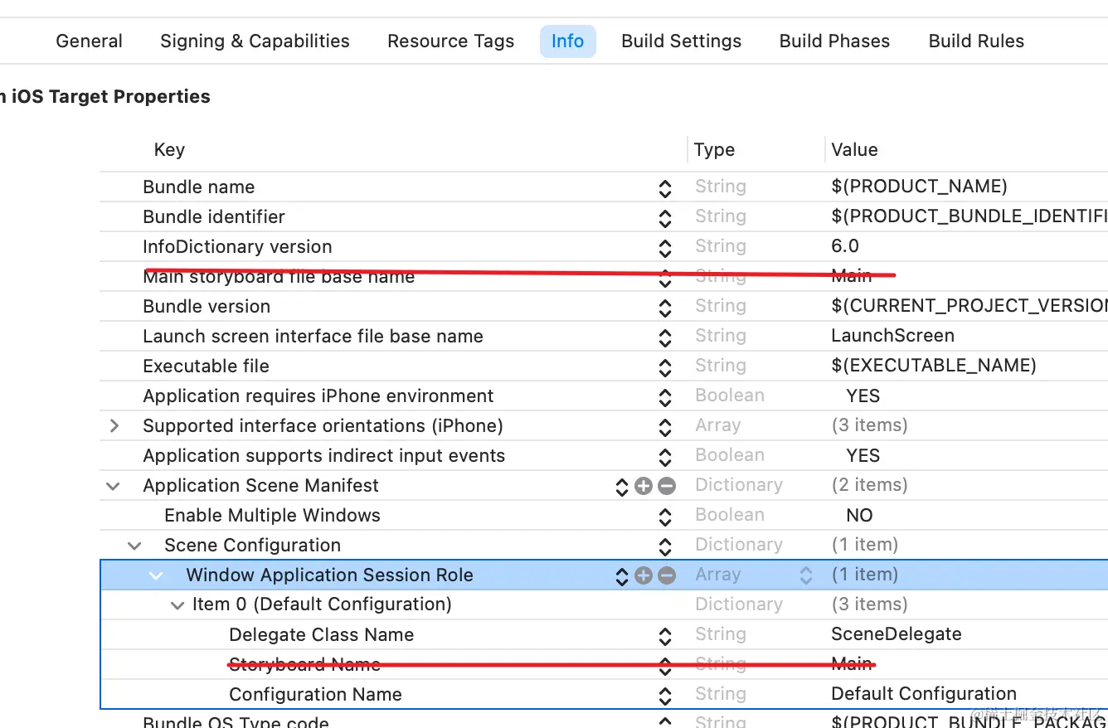Open key picker for Executable file
Viewport: 1108px width, 728px height.
(x=664, y=368)
